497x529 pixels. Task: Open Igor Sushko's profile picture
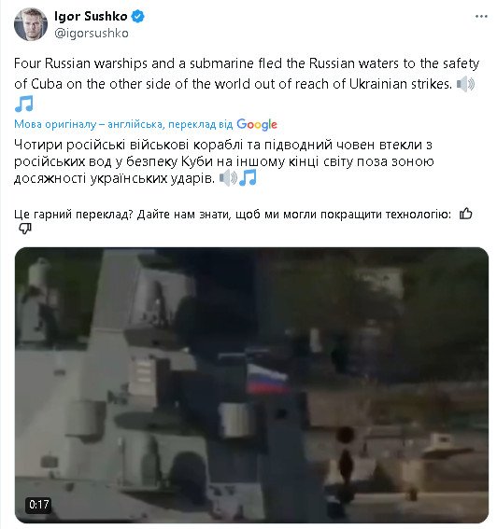pos(31,24)
